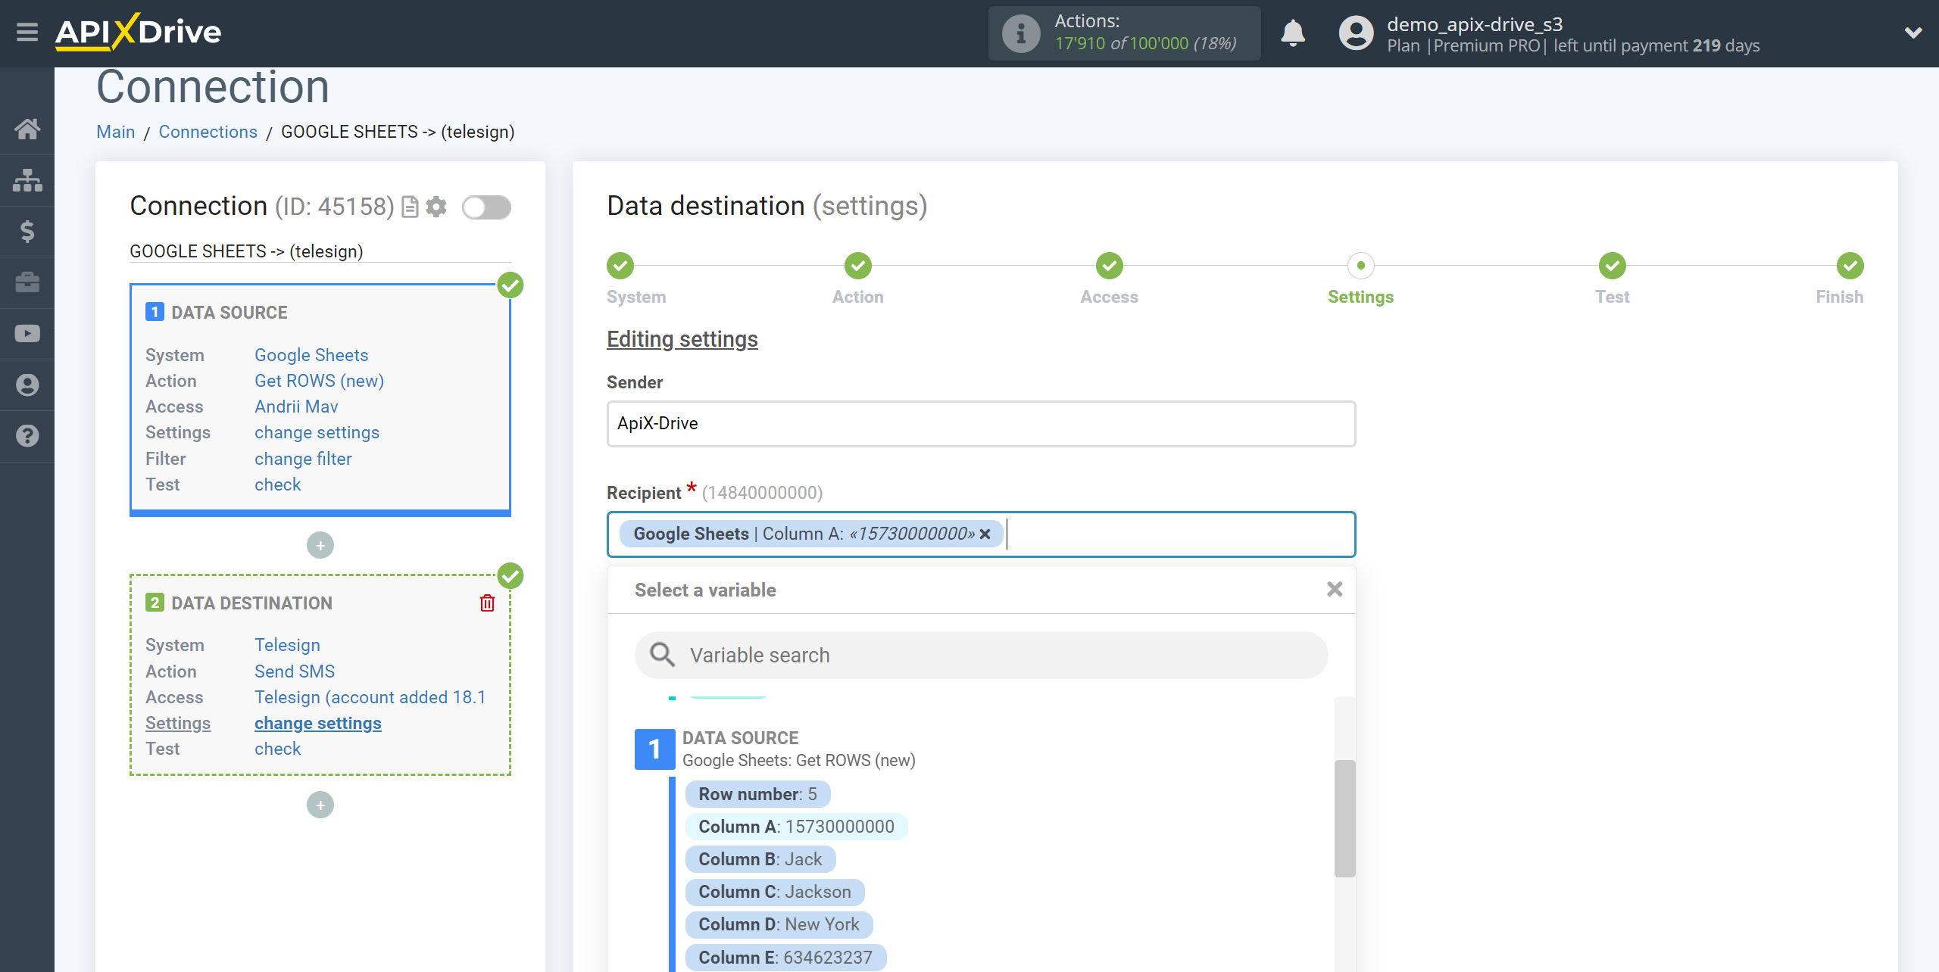Image resolution: width=1939 pixels, height=972 pixels.
Task: Open the Actions info icon
Action: point(1021,33)
